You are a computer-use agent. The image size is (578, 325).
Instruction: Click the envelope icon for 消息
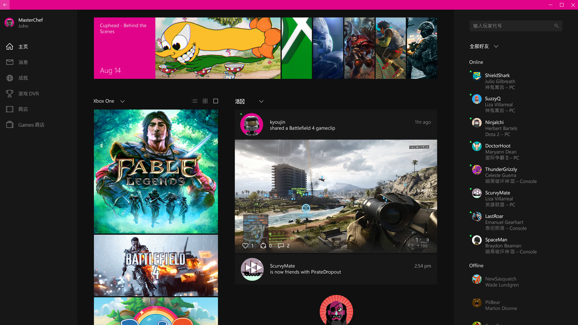pyautogui.click(x=10, y=62)
